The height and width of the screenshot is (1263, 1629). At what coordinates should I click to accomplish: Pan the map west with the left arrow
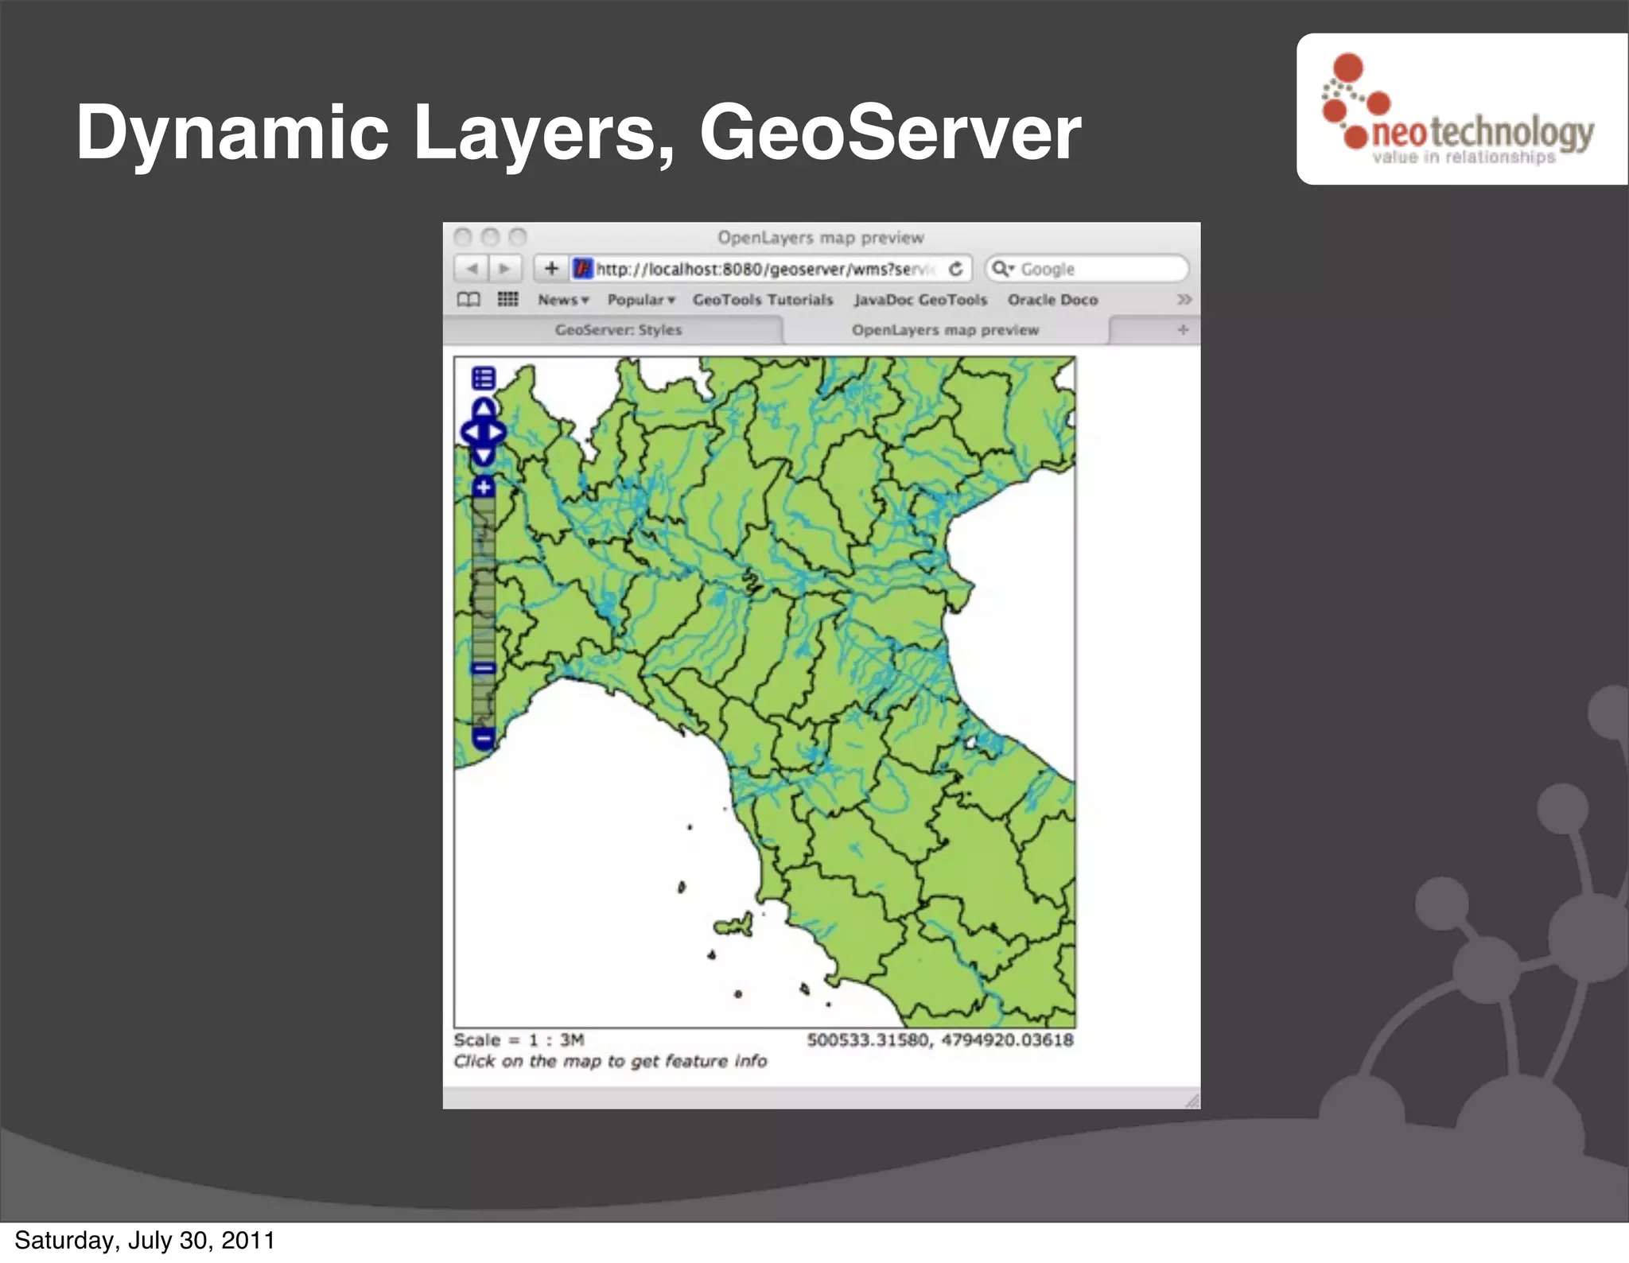click(x=471, y=433)
